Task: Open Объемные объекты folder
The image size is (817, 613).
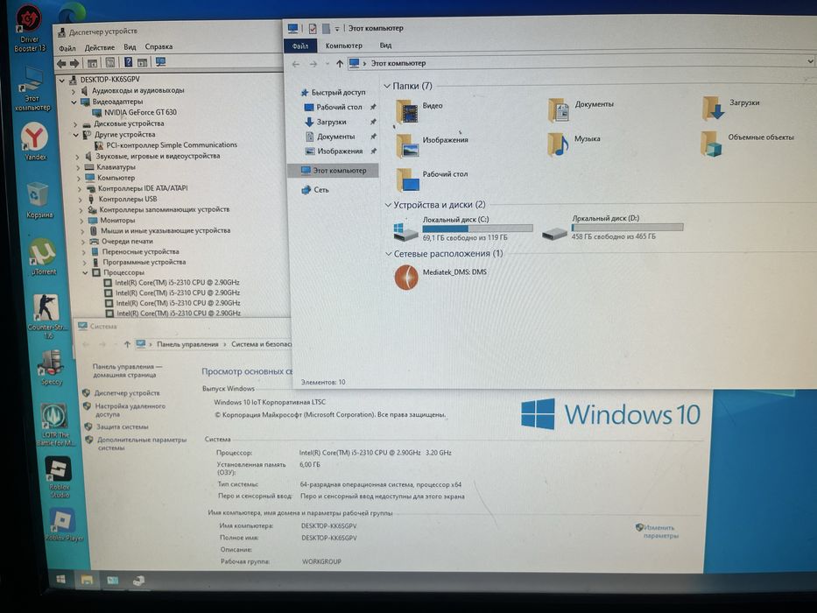Action: point(748,142)
